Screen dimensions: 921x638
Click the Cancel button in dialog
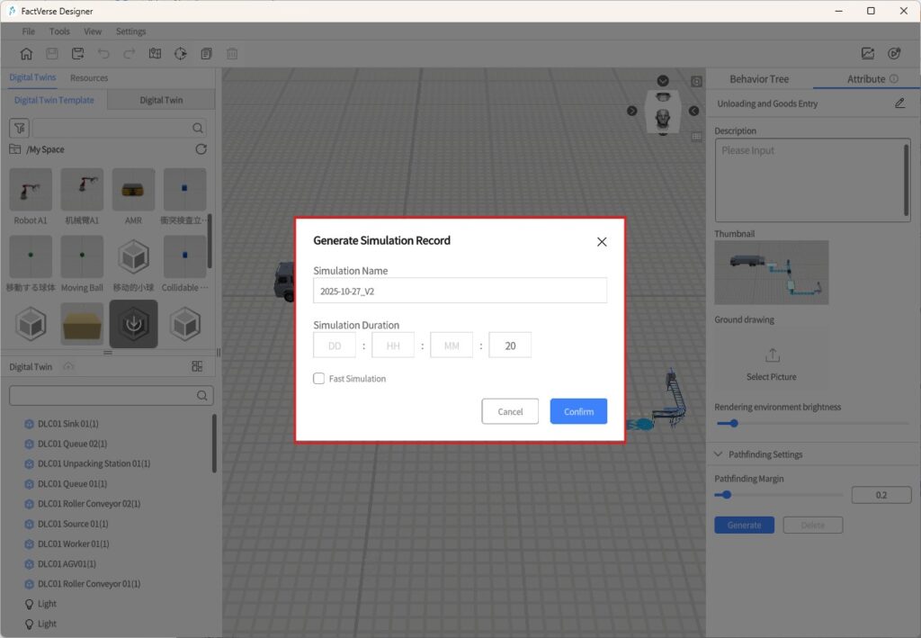pos(510,411)
